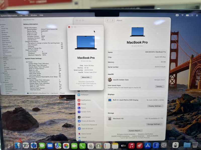Go forward in the System Settings window
Image resolution: width=201 pixels, height=150 pixels.
click(112, 20)
